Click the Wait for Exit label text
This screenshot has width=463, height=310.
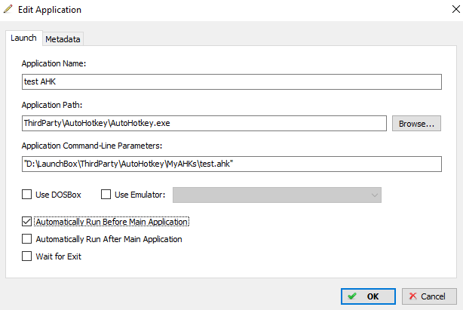click(x=59, y=256)
